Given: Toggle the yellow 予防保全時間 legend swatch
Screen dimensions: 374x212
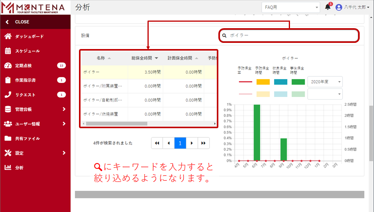Looking at the screenshot, I should tap(263, 82).
